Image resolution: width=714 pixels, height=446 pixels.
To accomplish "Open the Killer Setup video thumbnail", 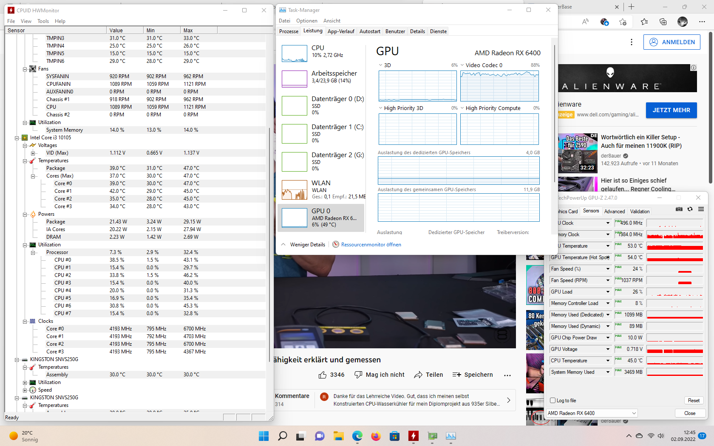I will (x=578, y=152).
